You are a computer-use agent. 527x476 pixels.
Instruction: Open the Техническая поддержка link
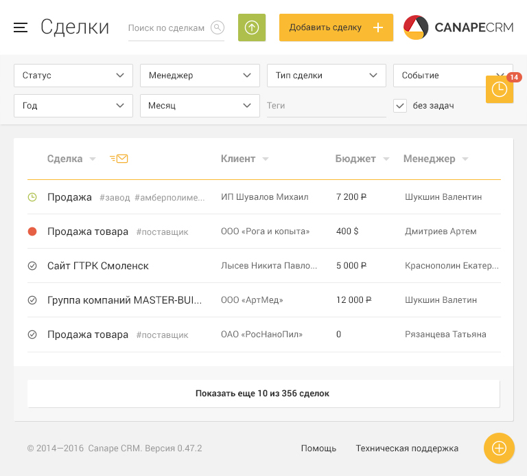tap(407, 449)
